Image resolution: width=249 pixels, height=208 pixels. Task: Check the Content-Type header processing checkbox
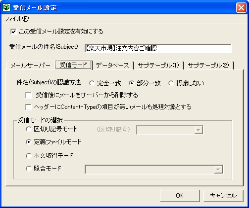point(28,107)
